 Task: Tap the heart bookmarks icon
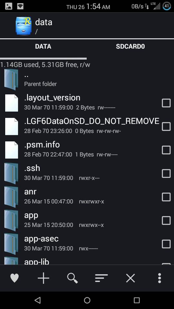pyautogui.click(x=15, y=278)
